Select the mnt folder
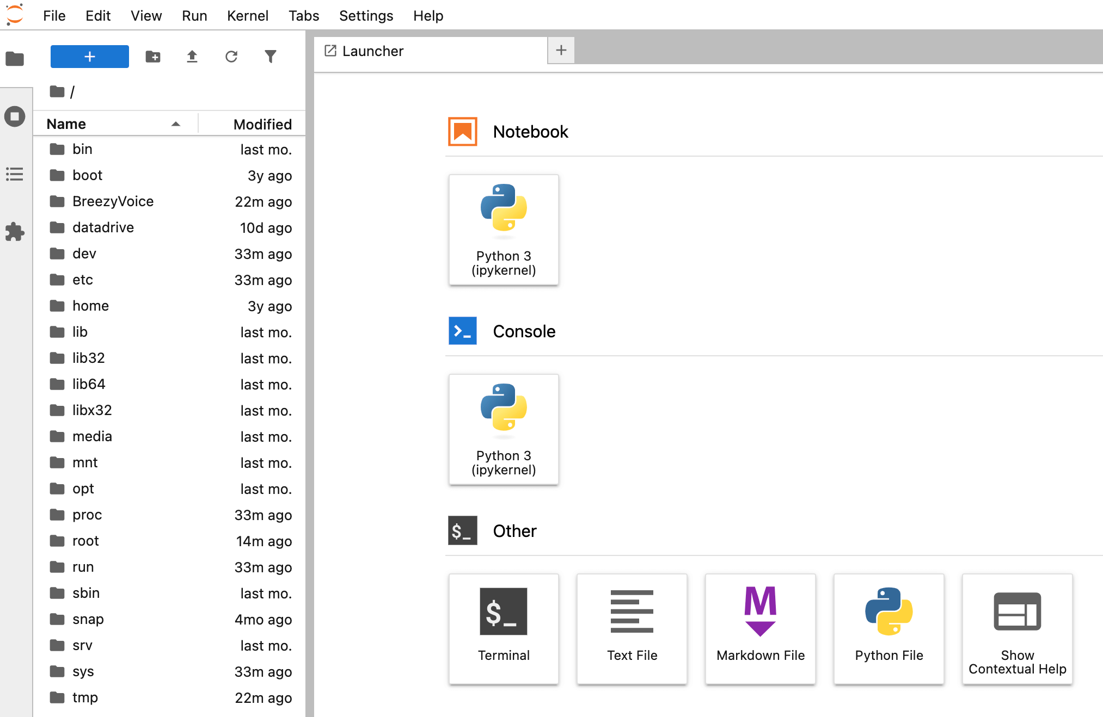Image resolution: width=1103 pixels, height=717 pixels. (x=170, y=462)
